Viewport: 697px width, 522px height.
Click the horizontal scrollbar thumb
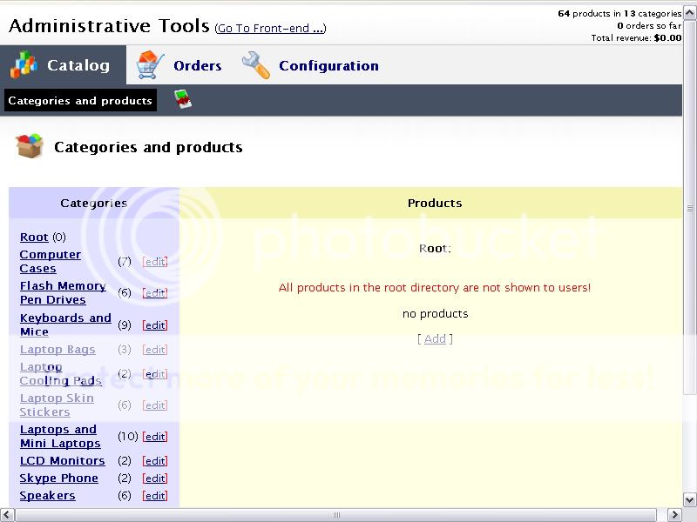[336, 515]
